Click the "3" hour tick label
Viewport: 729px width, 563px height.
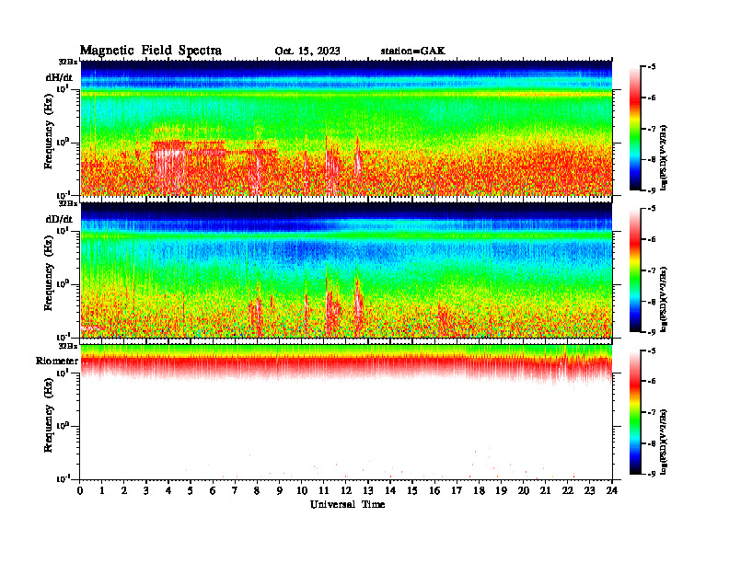click(146, 491)
